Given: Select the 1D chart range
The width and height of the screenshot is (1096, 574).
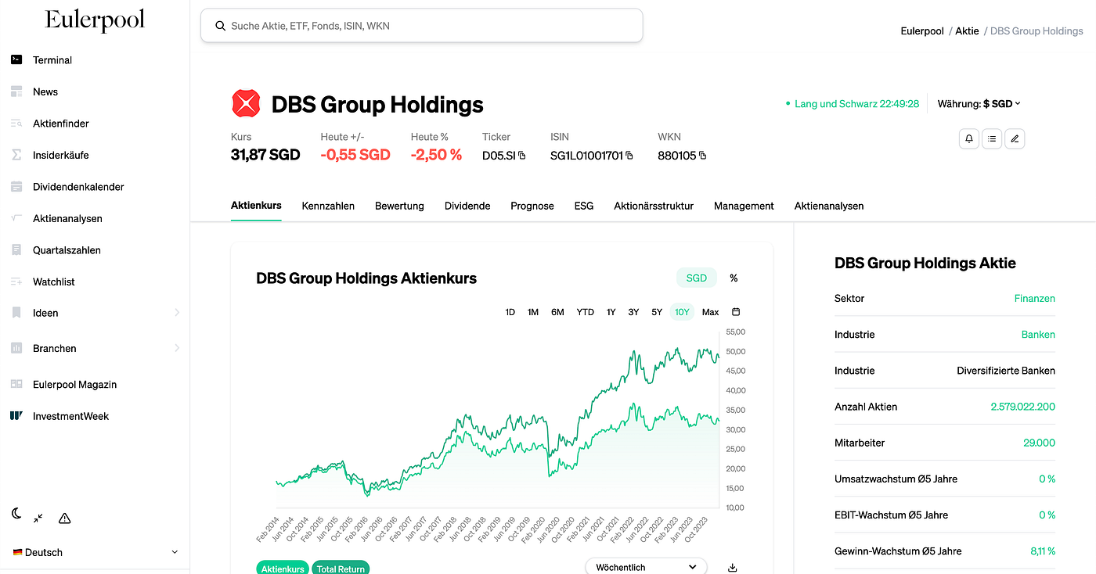Looking at the screenshot, I should pyautogui.click(x=510, y=312).
